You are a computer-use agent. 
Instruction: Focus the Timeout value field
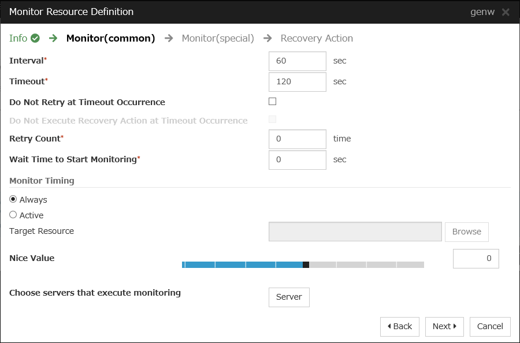(298, 81)
